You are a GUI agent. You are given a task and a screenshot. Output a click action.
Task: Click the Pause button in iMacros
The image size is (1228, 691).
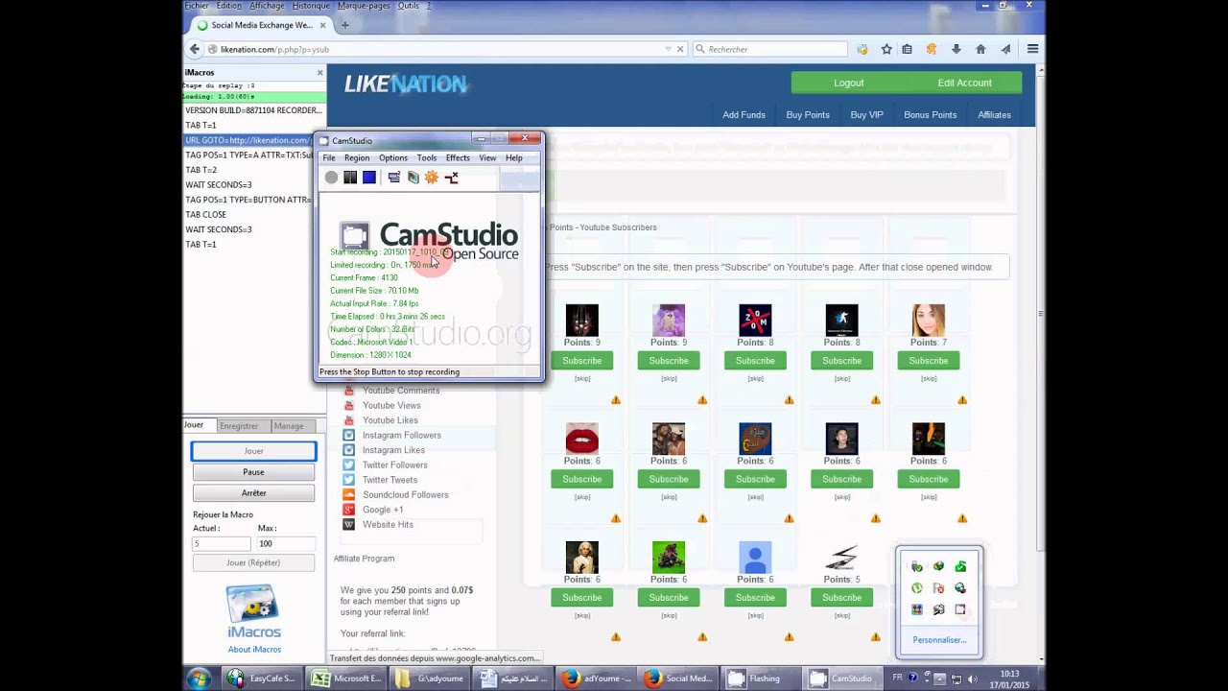[253, 472]
